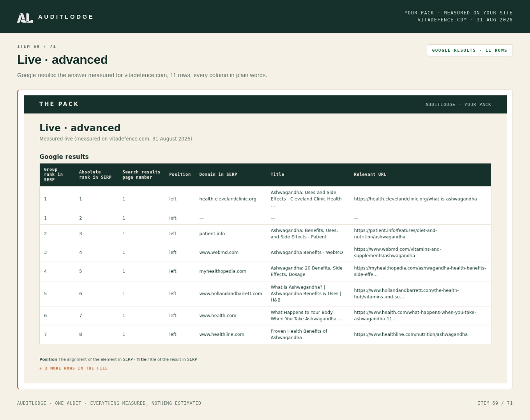
Task: Open the patient.info diet-and-nutrition URL
Action: pos(396,234)
